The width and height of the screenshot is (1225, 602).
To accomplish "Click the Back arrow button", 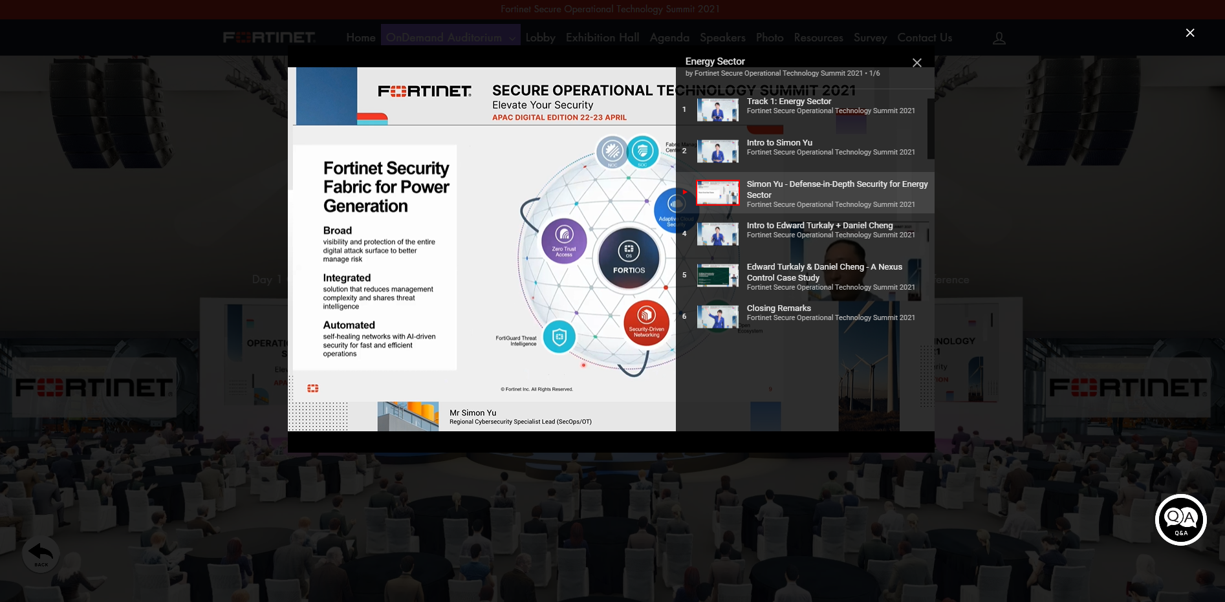I will (41, 554).
